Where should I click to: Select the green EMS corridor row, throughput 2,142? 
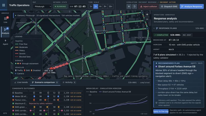(x=48, y=114)
